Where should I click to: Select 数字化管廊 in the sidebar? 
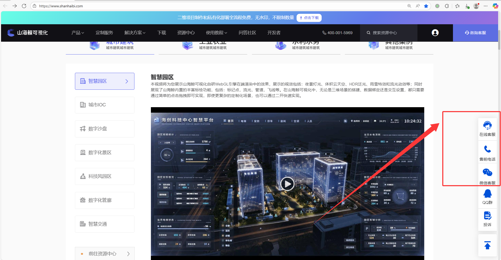click(x=105, y=200)
